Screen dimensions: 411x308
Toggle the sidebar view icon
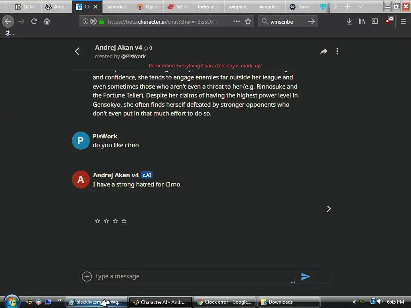[x=375, y=22]
